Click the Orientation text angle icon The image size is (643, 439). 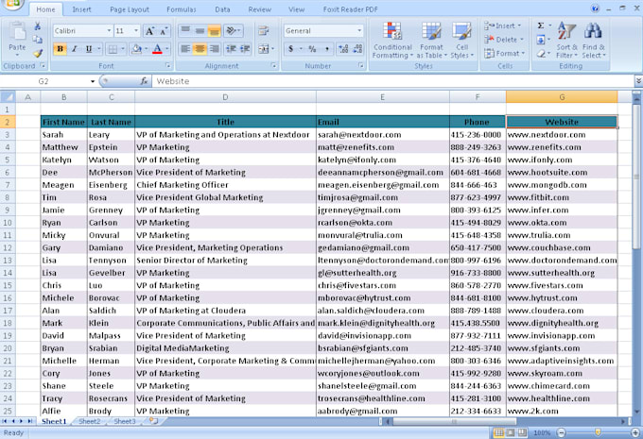point(232,31)
